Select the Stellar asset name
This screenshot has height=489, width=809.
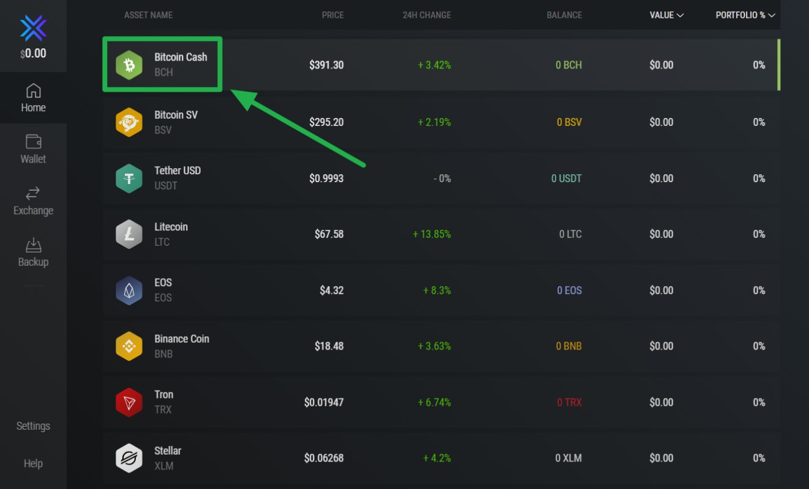[168, 450]
